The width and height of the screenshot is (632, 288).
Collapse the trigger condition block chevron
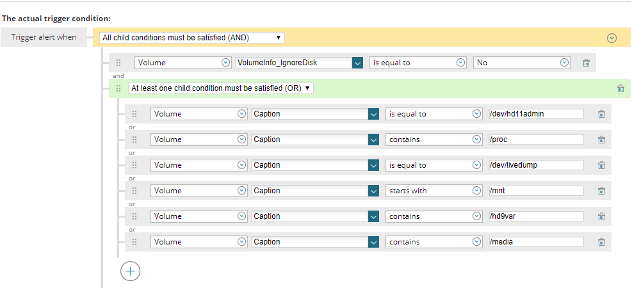point(612,38)
